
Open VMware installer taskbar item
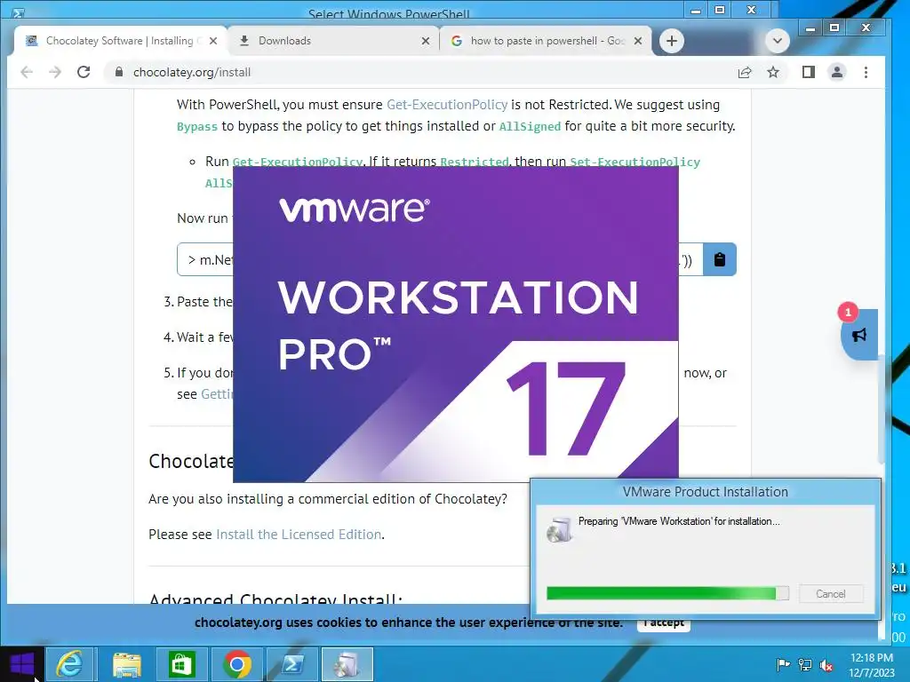[x=347, y=664]
